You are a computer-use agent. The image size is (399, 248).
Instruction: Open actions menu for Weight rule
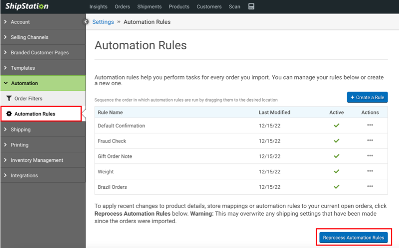click(x=370, y=171)
